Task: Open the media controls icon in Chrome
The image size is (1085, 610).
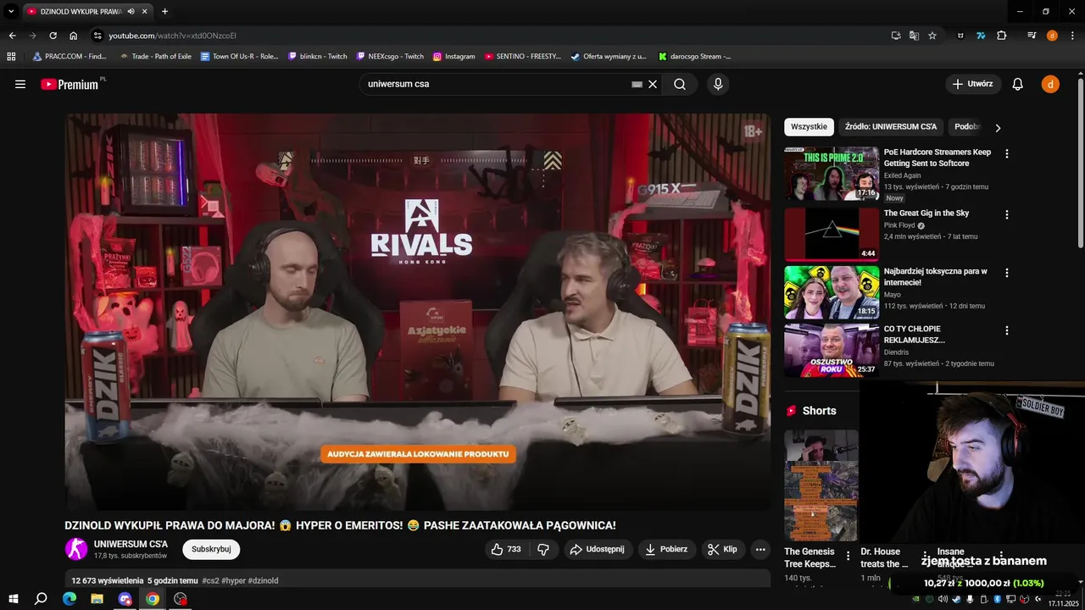Action: pos(1032,36)
